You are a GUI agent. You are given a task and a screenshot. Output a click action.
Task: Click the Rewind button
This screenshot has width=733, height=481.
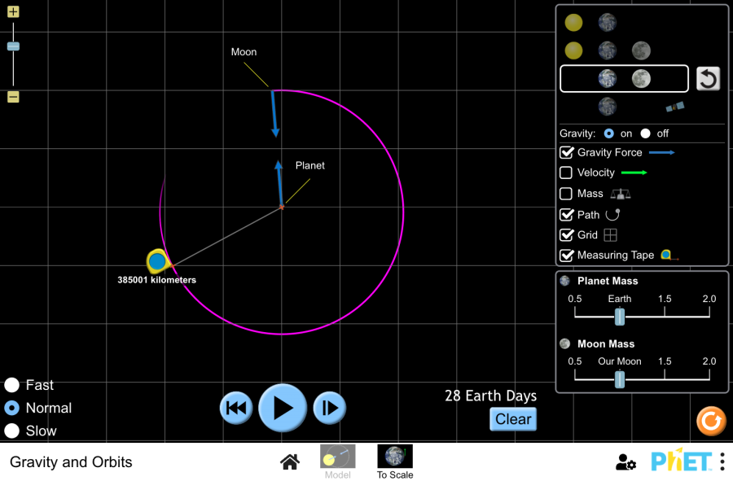tap(235, 408)
